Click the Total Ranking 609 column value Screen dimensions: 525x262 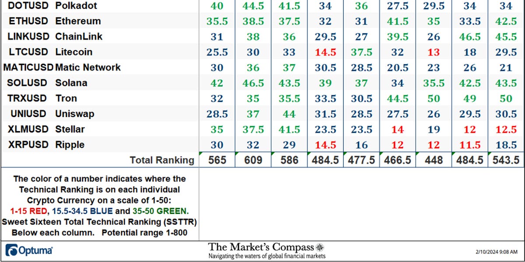(253, 160)
